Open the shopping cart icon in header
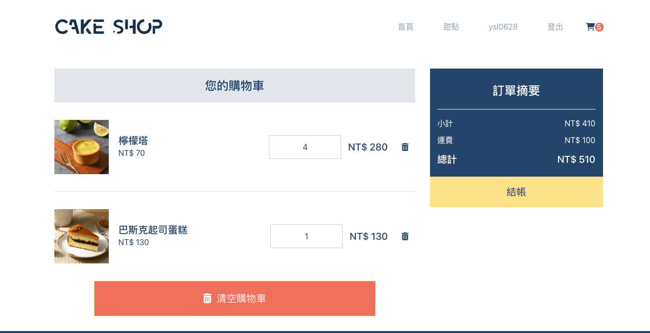This screenshot has width=650, height=333. (590, 27)
